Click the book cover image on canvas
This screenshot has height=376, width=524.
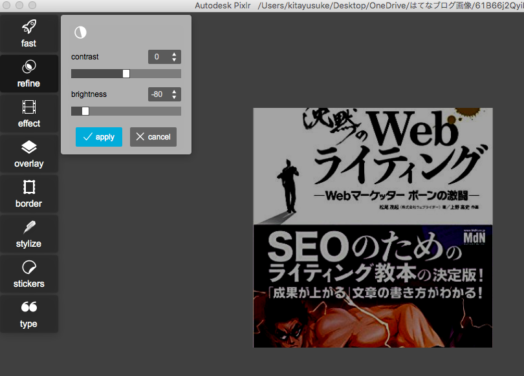373,227
